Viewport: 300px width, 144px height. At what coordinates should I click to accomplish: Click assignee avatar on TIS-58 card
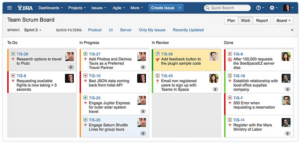tap(214, 56)
